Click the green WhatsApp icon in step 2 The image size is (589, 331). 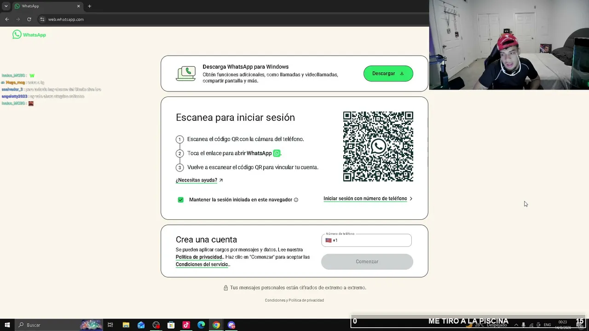tap(277, 153)
